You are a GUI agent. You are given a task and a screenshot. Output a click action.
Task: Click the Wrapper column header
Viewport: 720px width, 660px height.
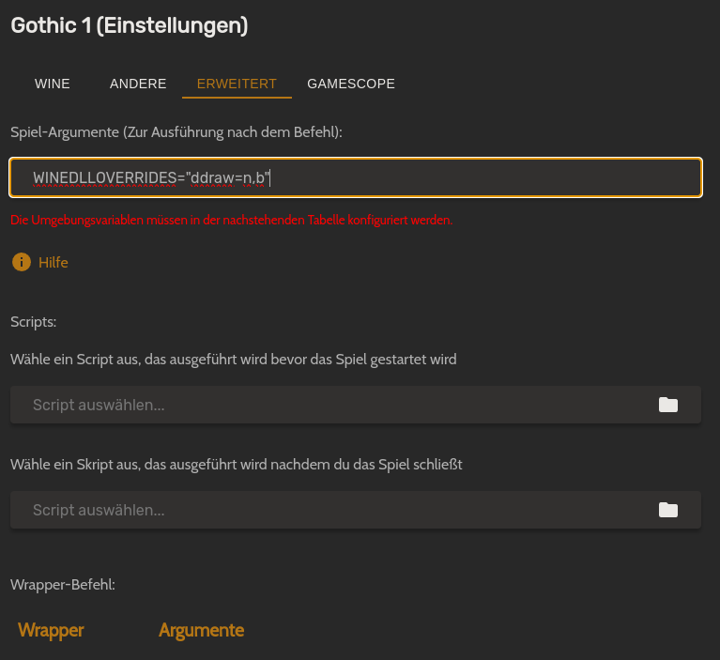point(51,630)
